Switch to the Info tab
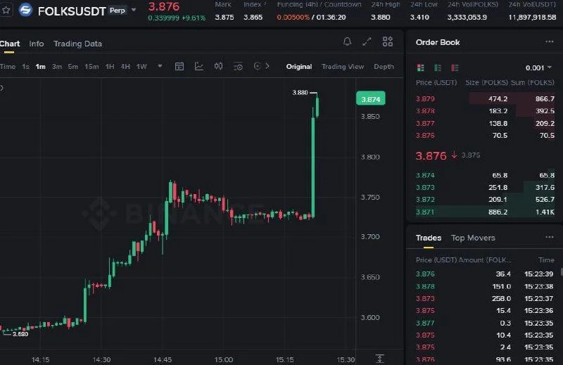Viewport: 563px width, 365px height. 37,44
